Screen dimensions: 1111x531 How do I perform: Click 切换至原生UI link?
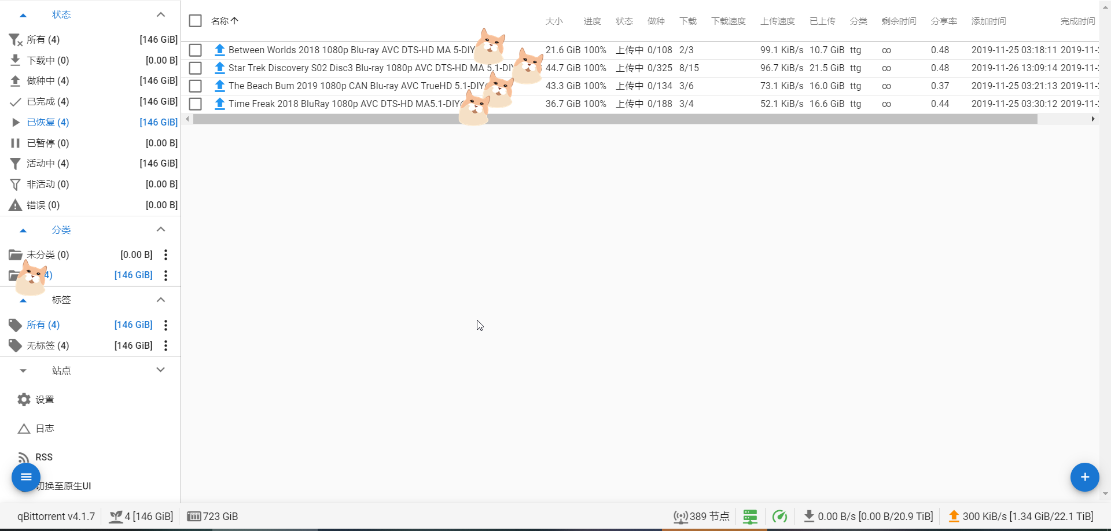click(64, 486)
